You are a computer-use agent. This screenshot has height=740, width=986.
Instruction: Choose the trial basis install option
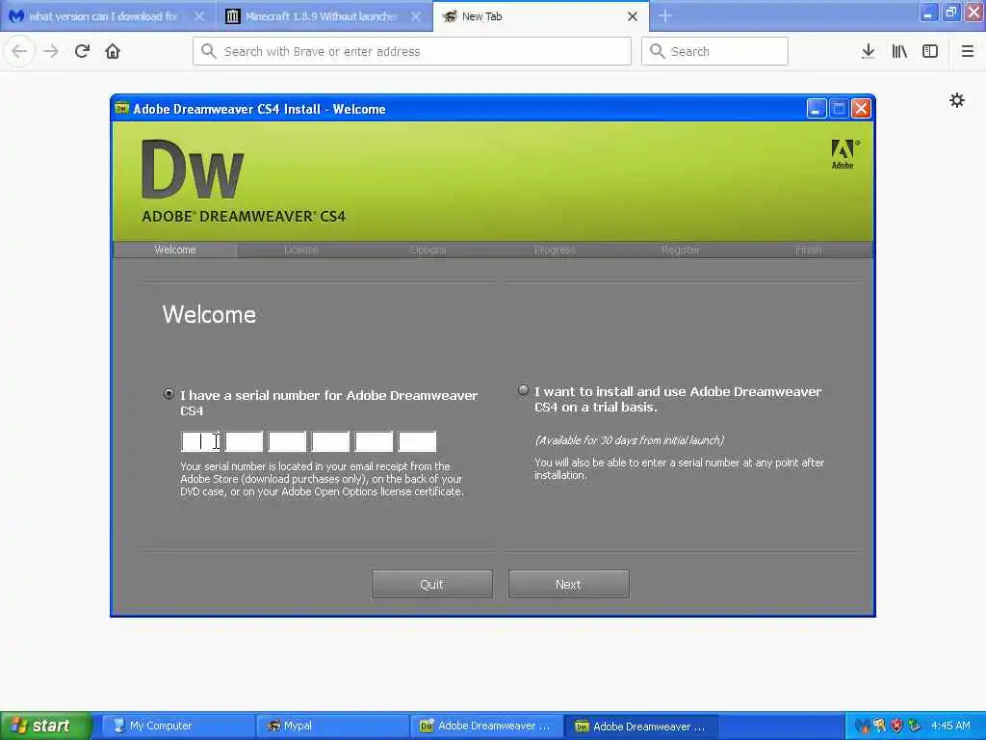(x=523, y=390)
